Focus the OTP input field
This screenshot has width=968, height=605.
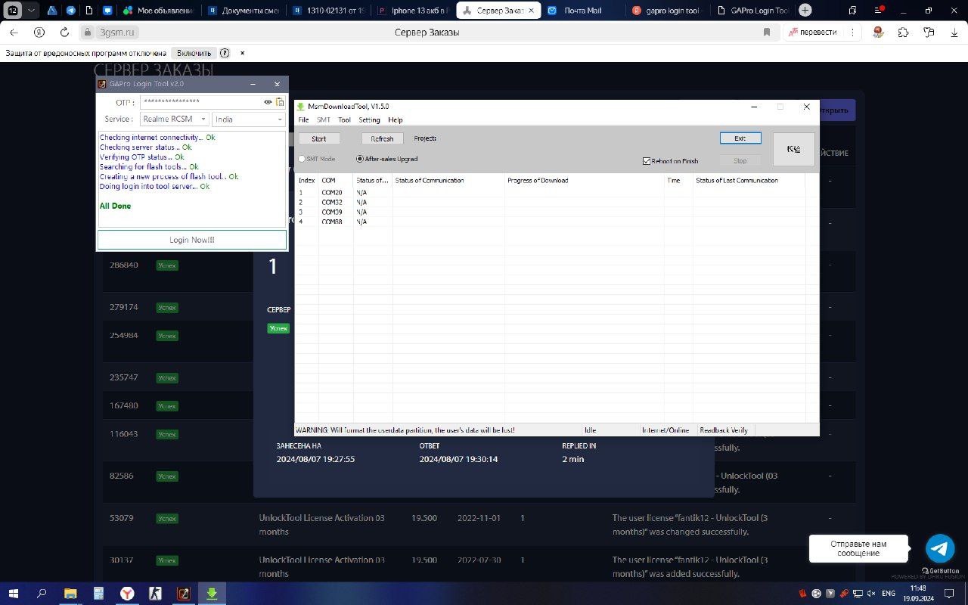click(x=201, y=102)
